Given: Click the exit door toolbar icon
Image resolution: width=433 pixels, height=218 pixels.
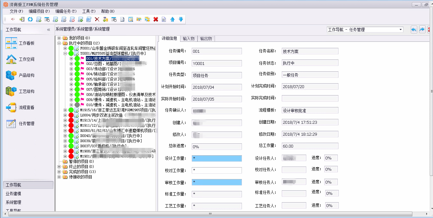Looking at the screenshot, I should point(22,19).
